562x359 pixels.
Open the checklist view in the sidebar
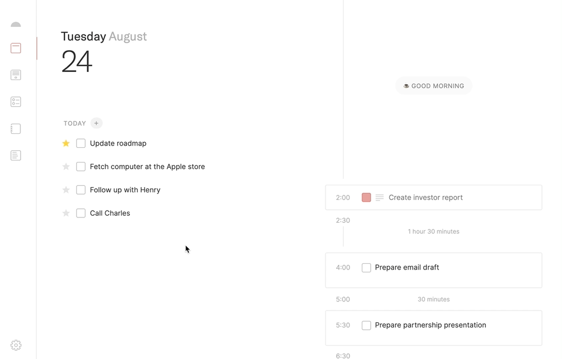16,102
